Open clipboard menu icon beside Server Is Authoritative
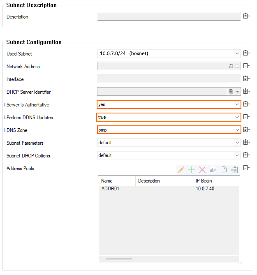257x275 pixels. pos(246,104)
